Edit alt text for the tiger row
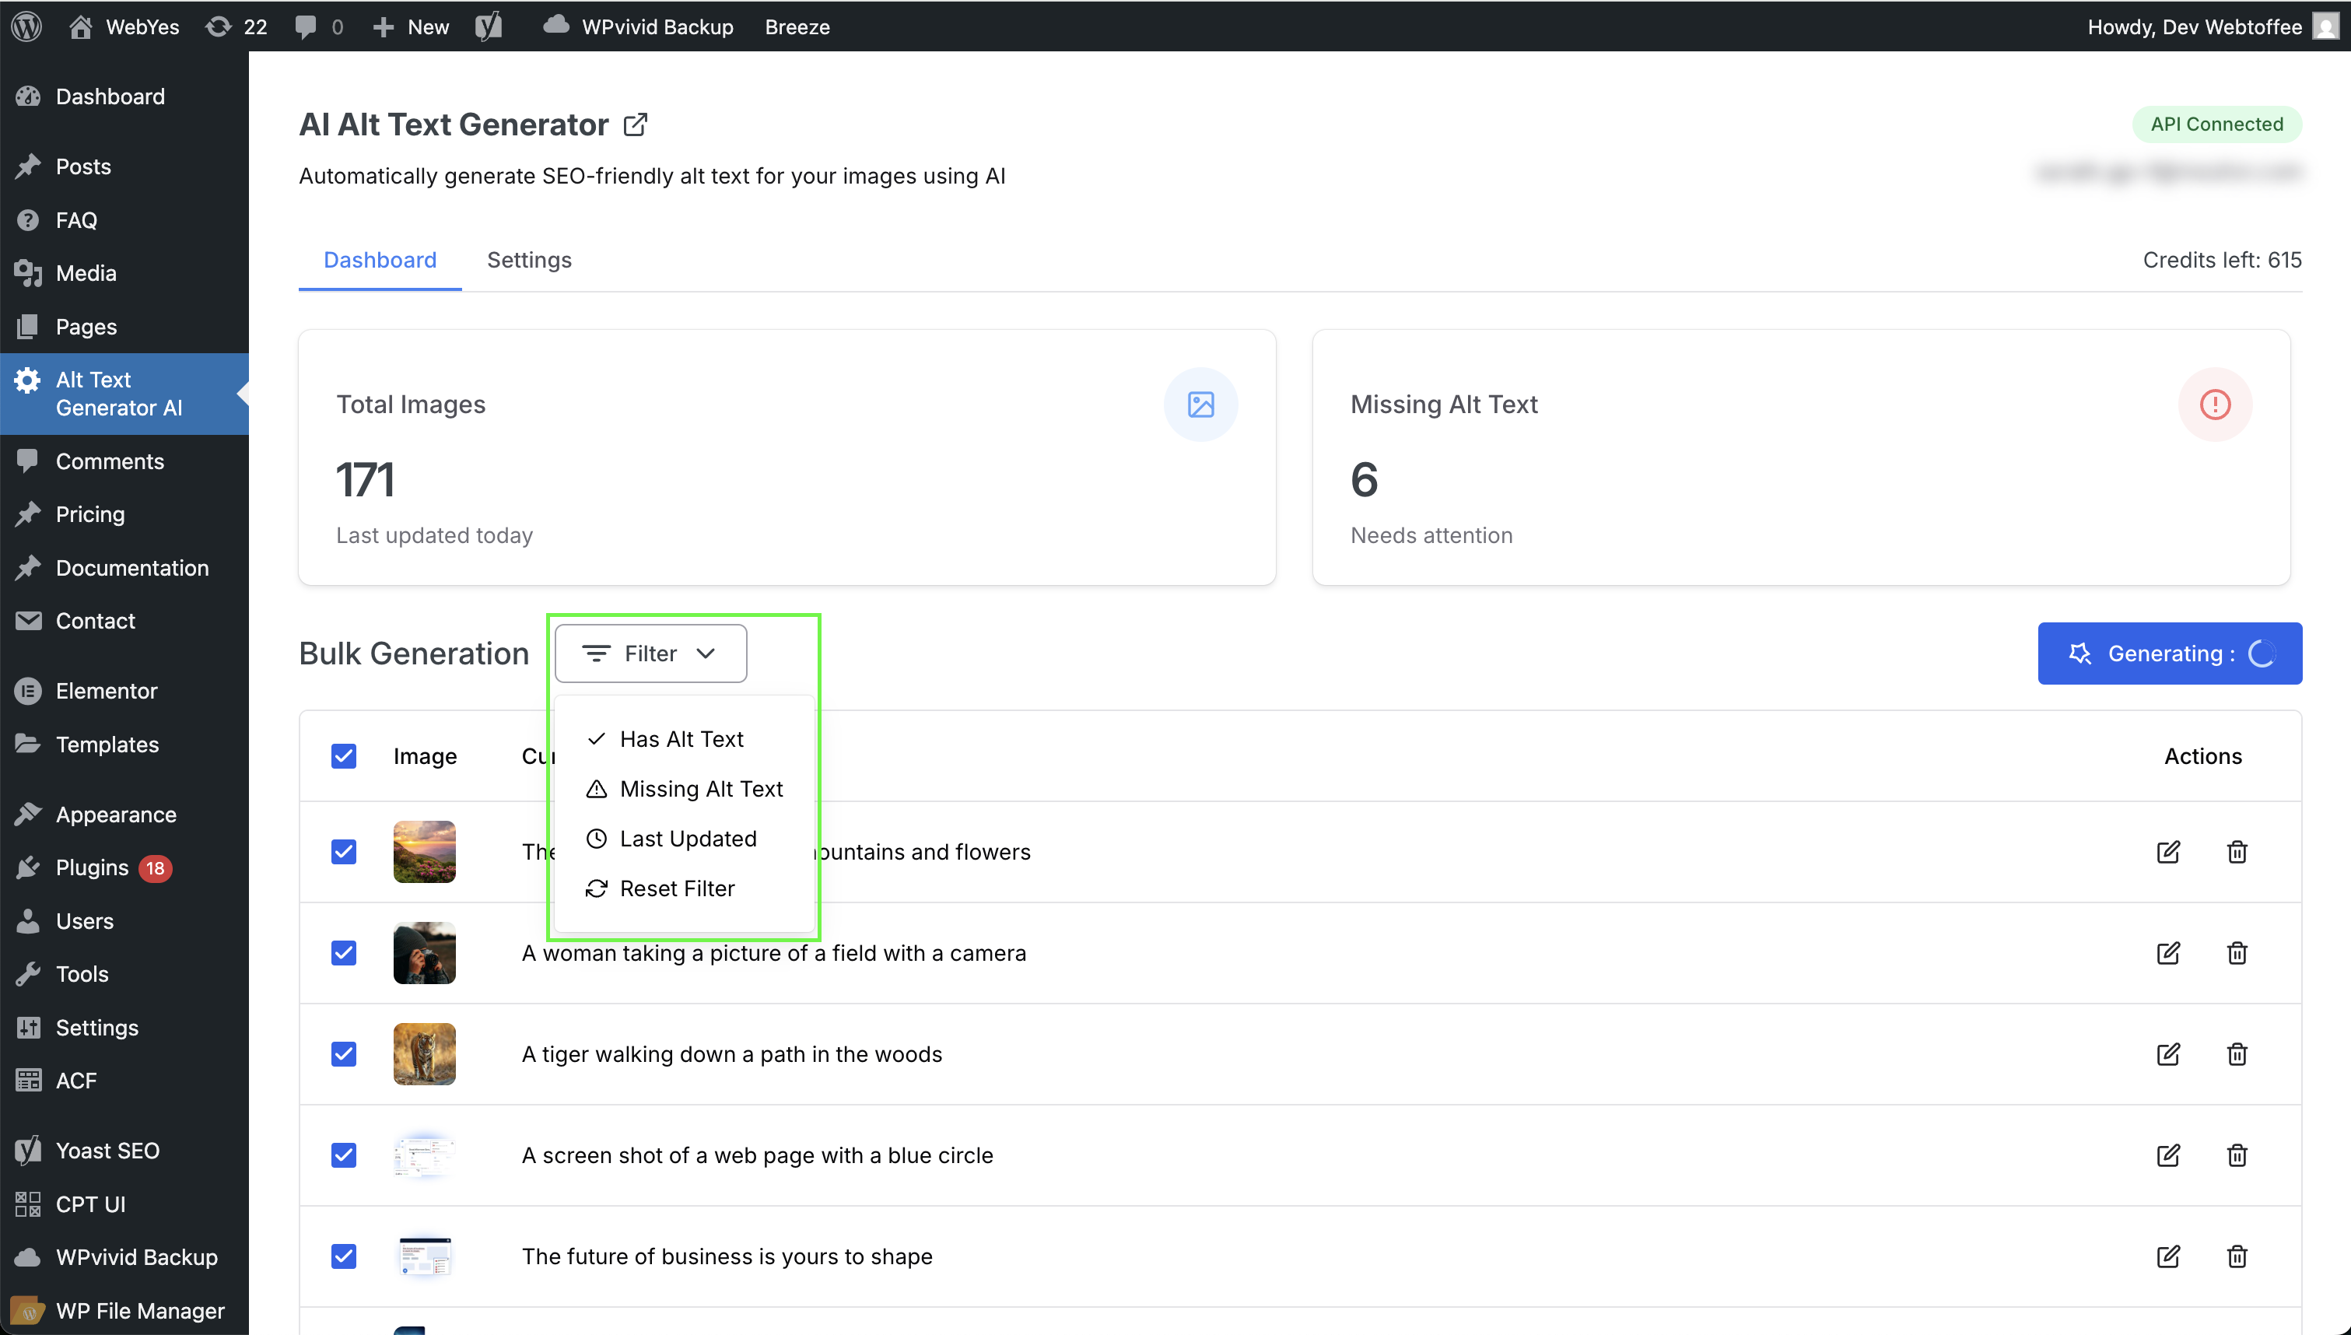The height and width of the screenshot is (1335, 2351). tap(2167, 1054)
